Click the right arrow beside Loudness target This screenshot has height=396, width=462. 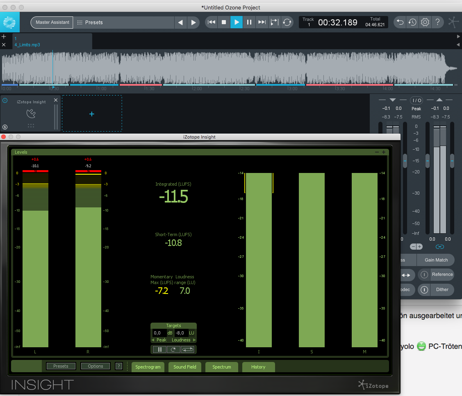194,340
